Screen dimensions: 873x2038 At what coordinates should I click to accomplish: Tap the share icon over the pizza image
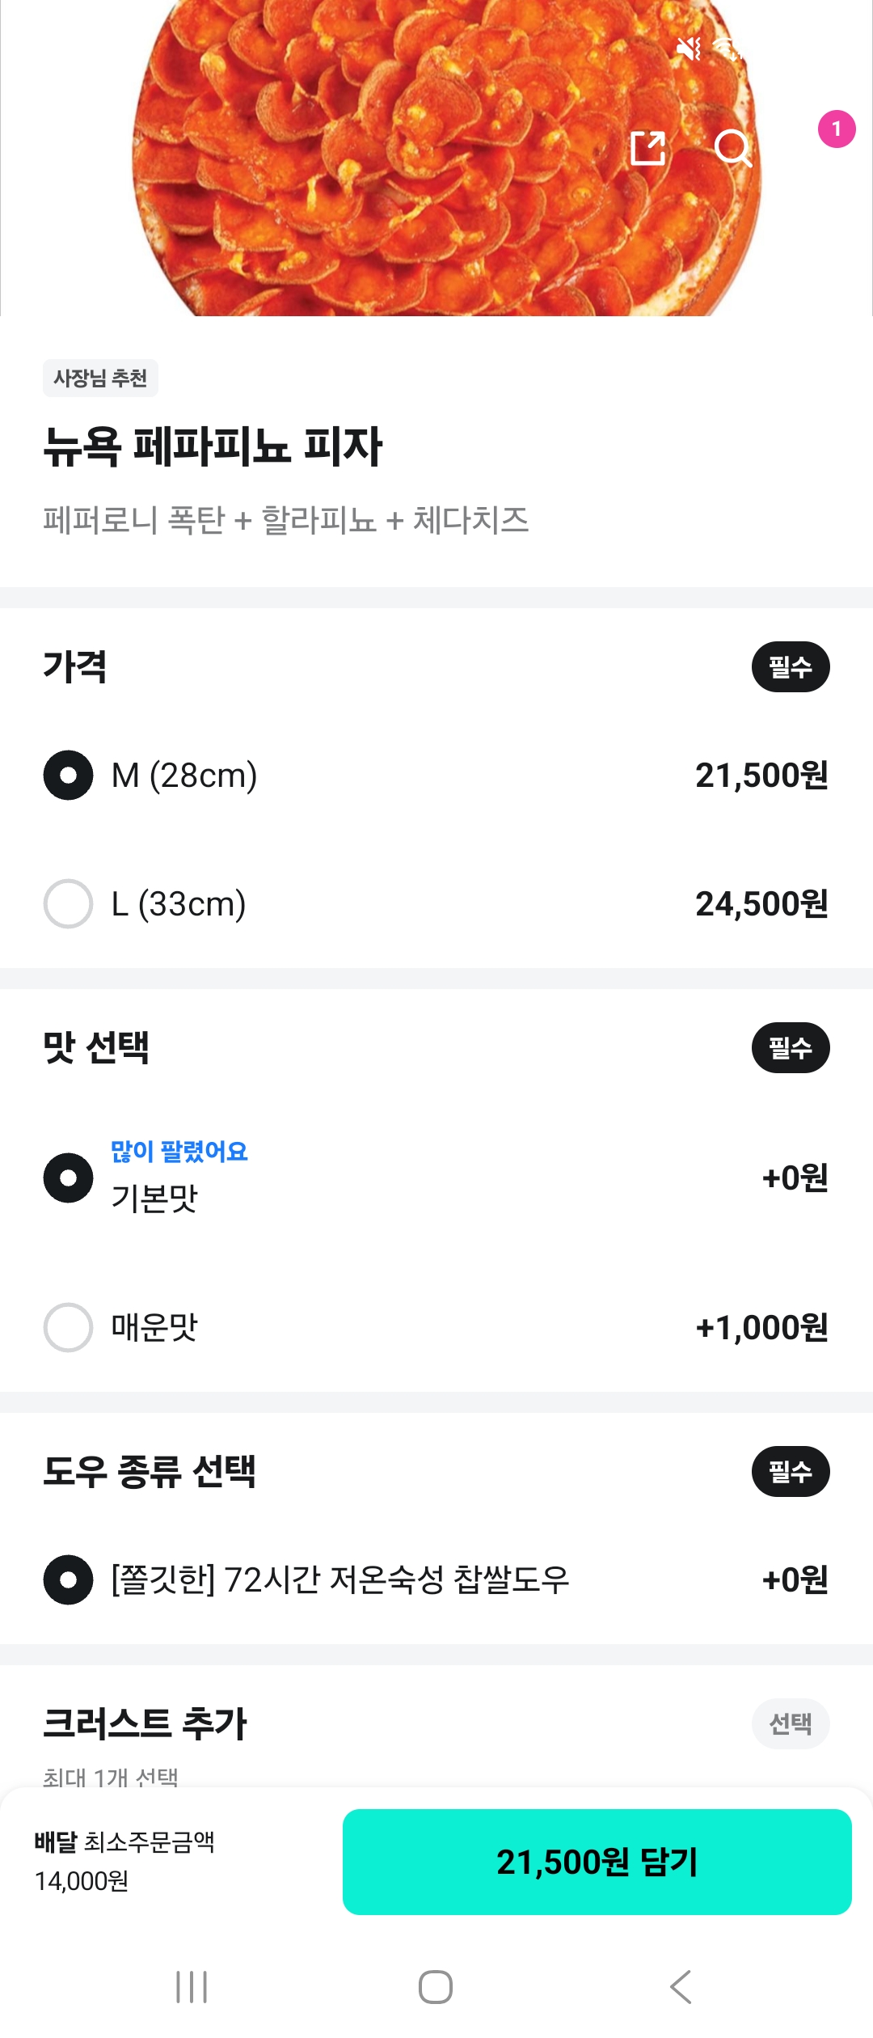(647, 148)
